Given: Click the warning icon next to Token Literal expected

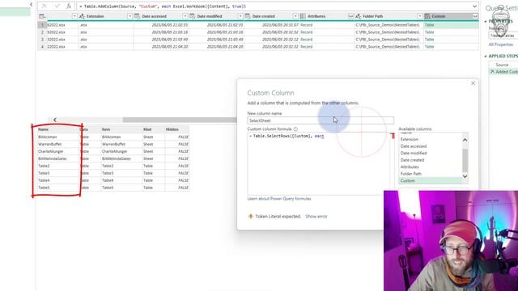Looking at the screenshot, I should point(250,217).
